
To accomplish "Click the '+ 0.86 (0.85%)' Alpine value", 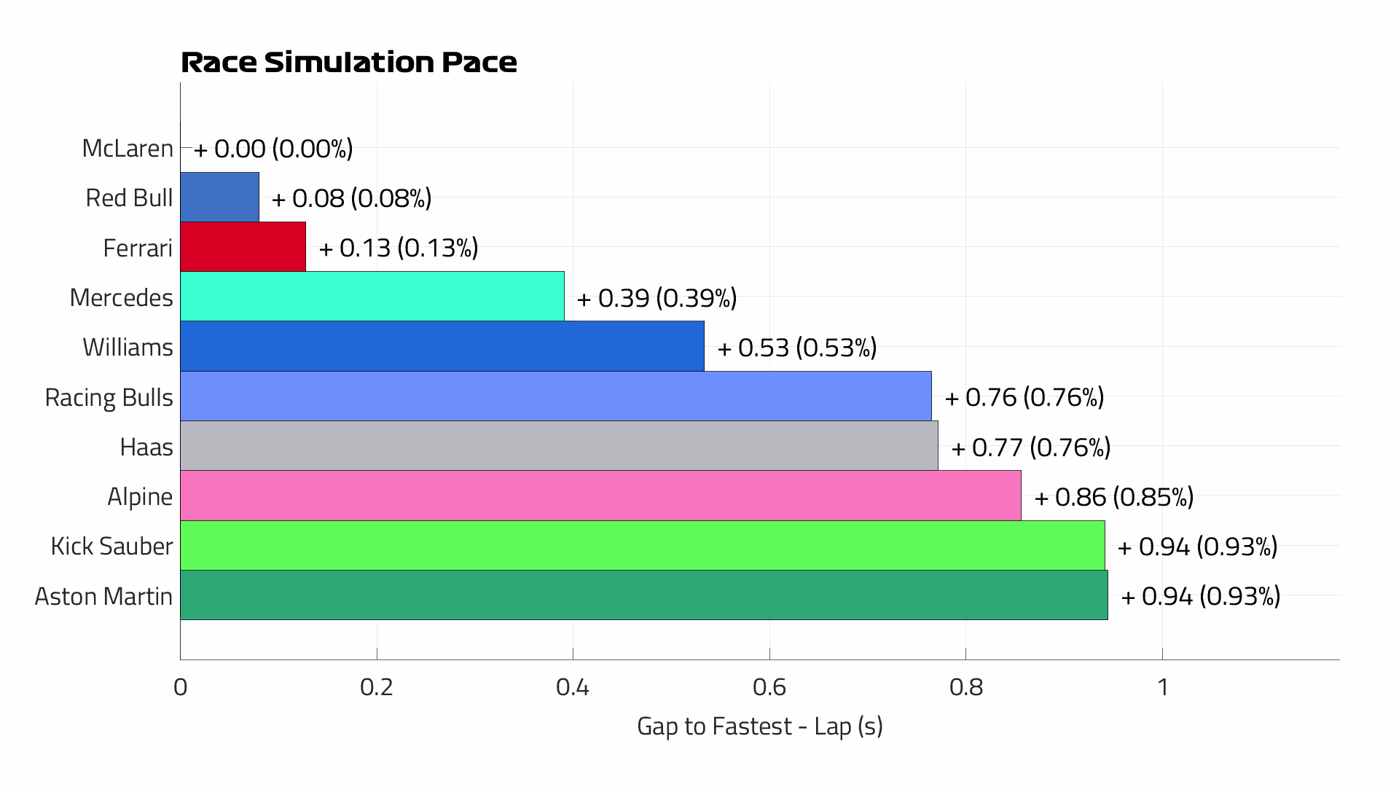I will [1113, 497].
